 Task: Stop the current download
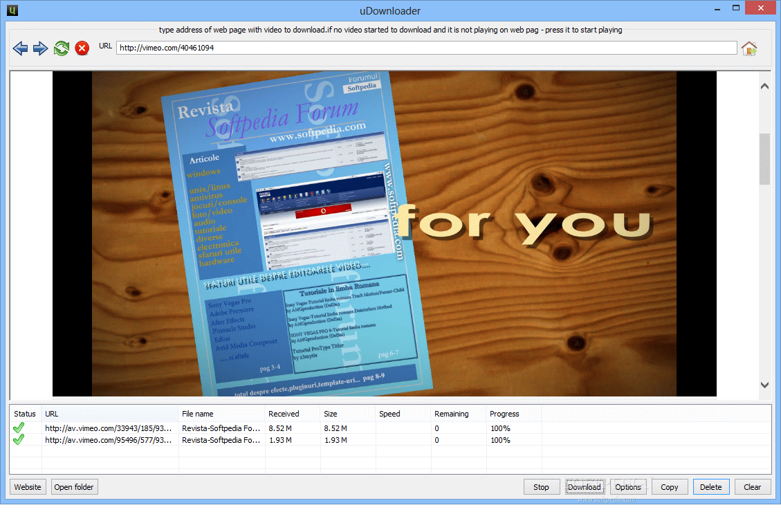point(541,487)
